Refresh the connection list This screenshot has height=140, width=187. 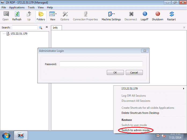tap(17, 16)
